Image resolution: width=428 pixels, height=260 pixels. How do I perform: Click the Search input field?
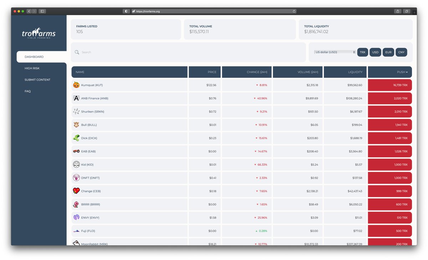pos(188,52)
